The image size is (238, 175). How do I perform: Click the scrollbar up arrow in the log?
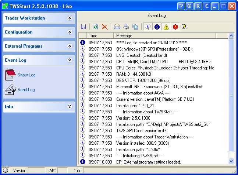pyautogui.click(x=231, y=36)
